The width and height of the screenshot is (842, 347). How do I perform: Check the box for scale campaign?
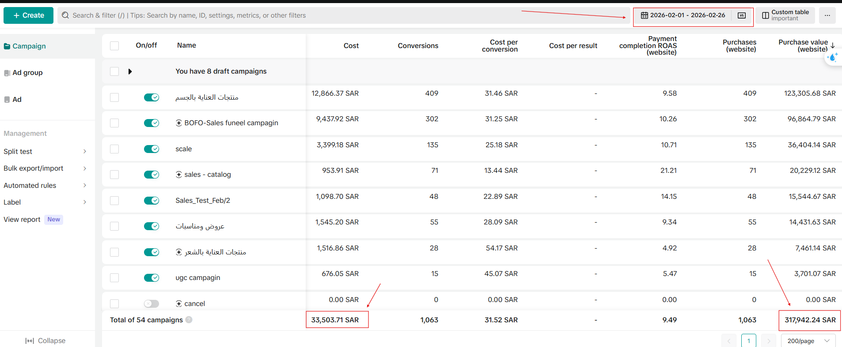tap(114, 149)
